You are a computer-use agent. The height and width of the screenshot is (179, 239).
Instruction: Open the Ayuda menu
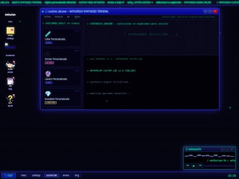coord(77,17)
